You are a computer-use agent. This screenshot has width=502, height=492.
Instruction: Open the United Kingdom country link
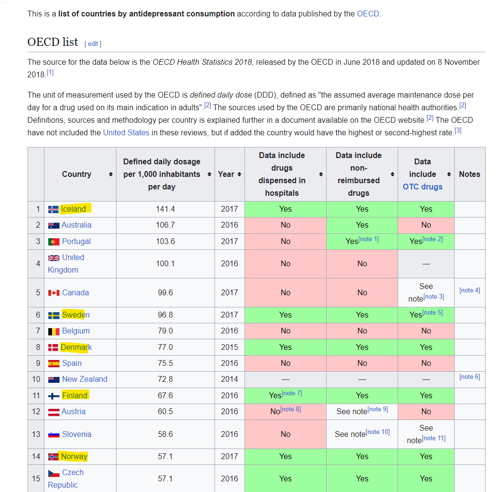pyautogui.click(x=66, y=263)
